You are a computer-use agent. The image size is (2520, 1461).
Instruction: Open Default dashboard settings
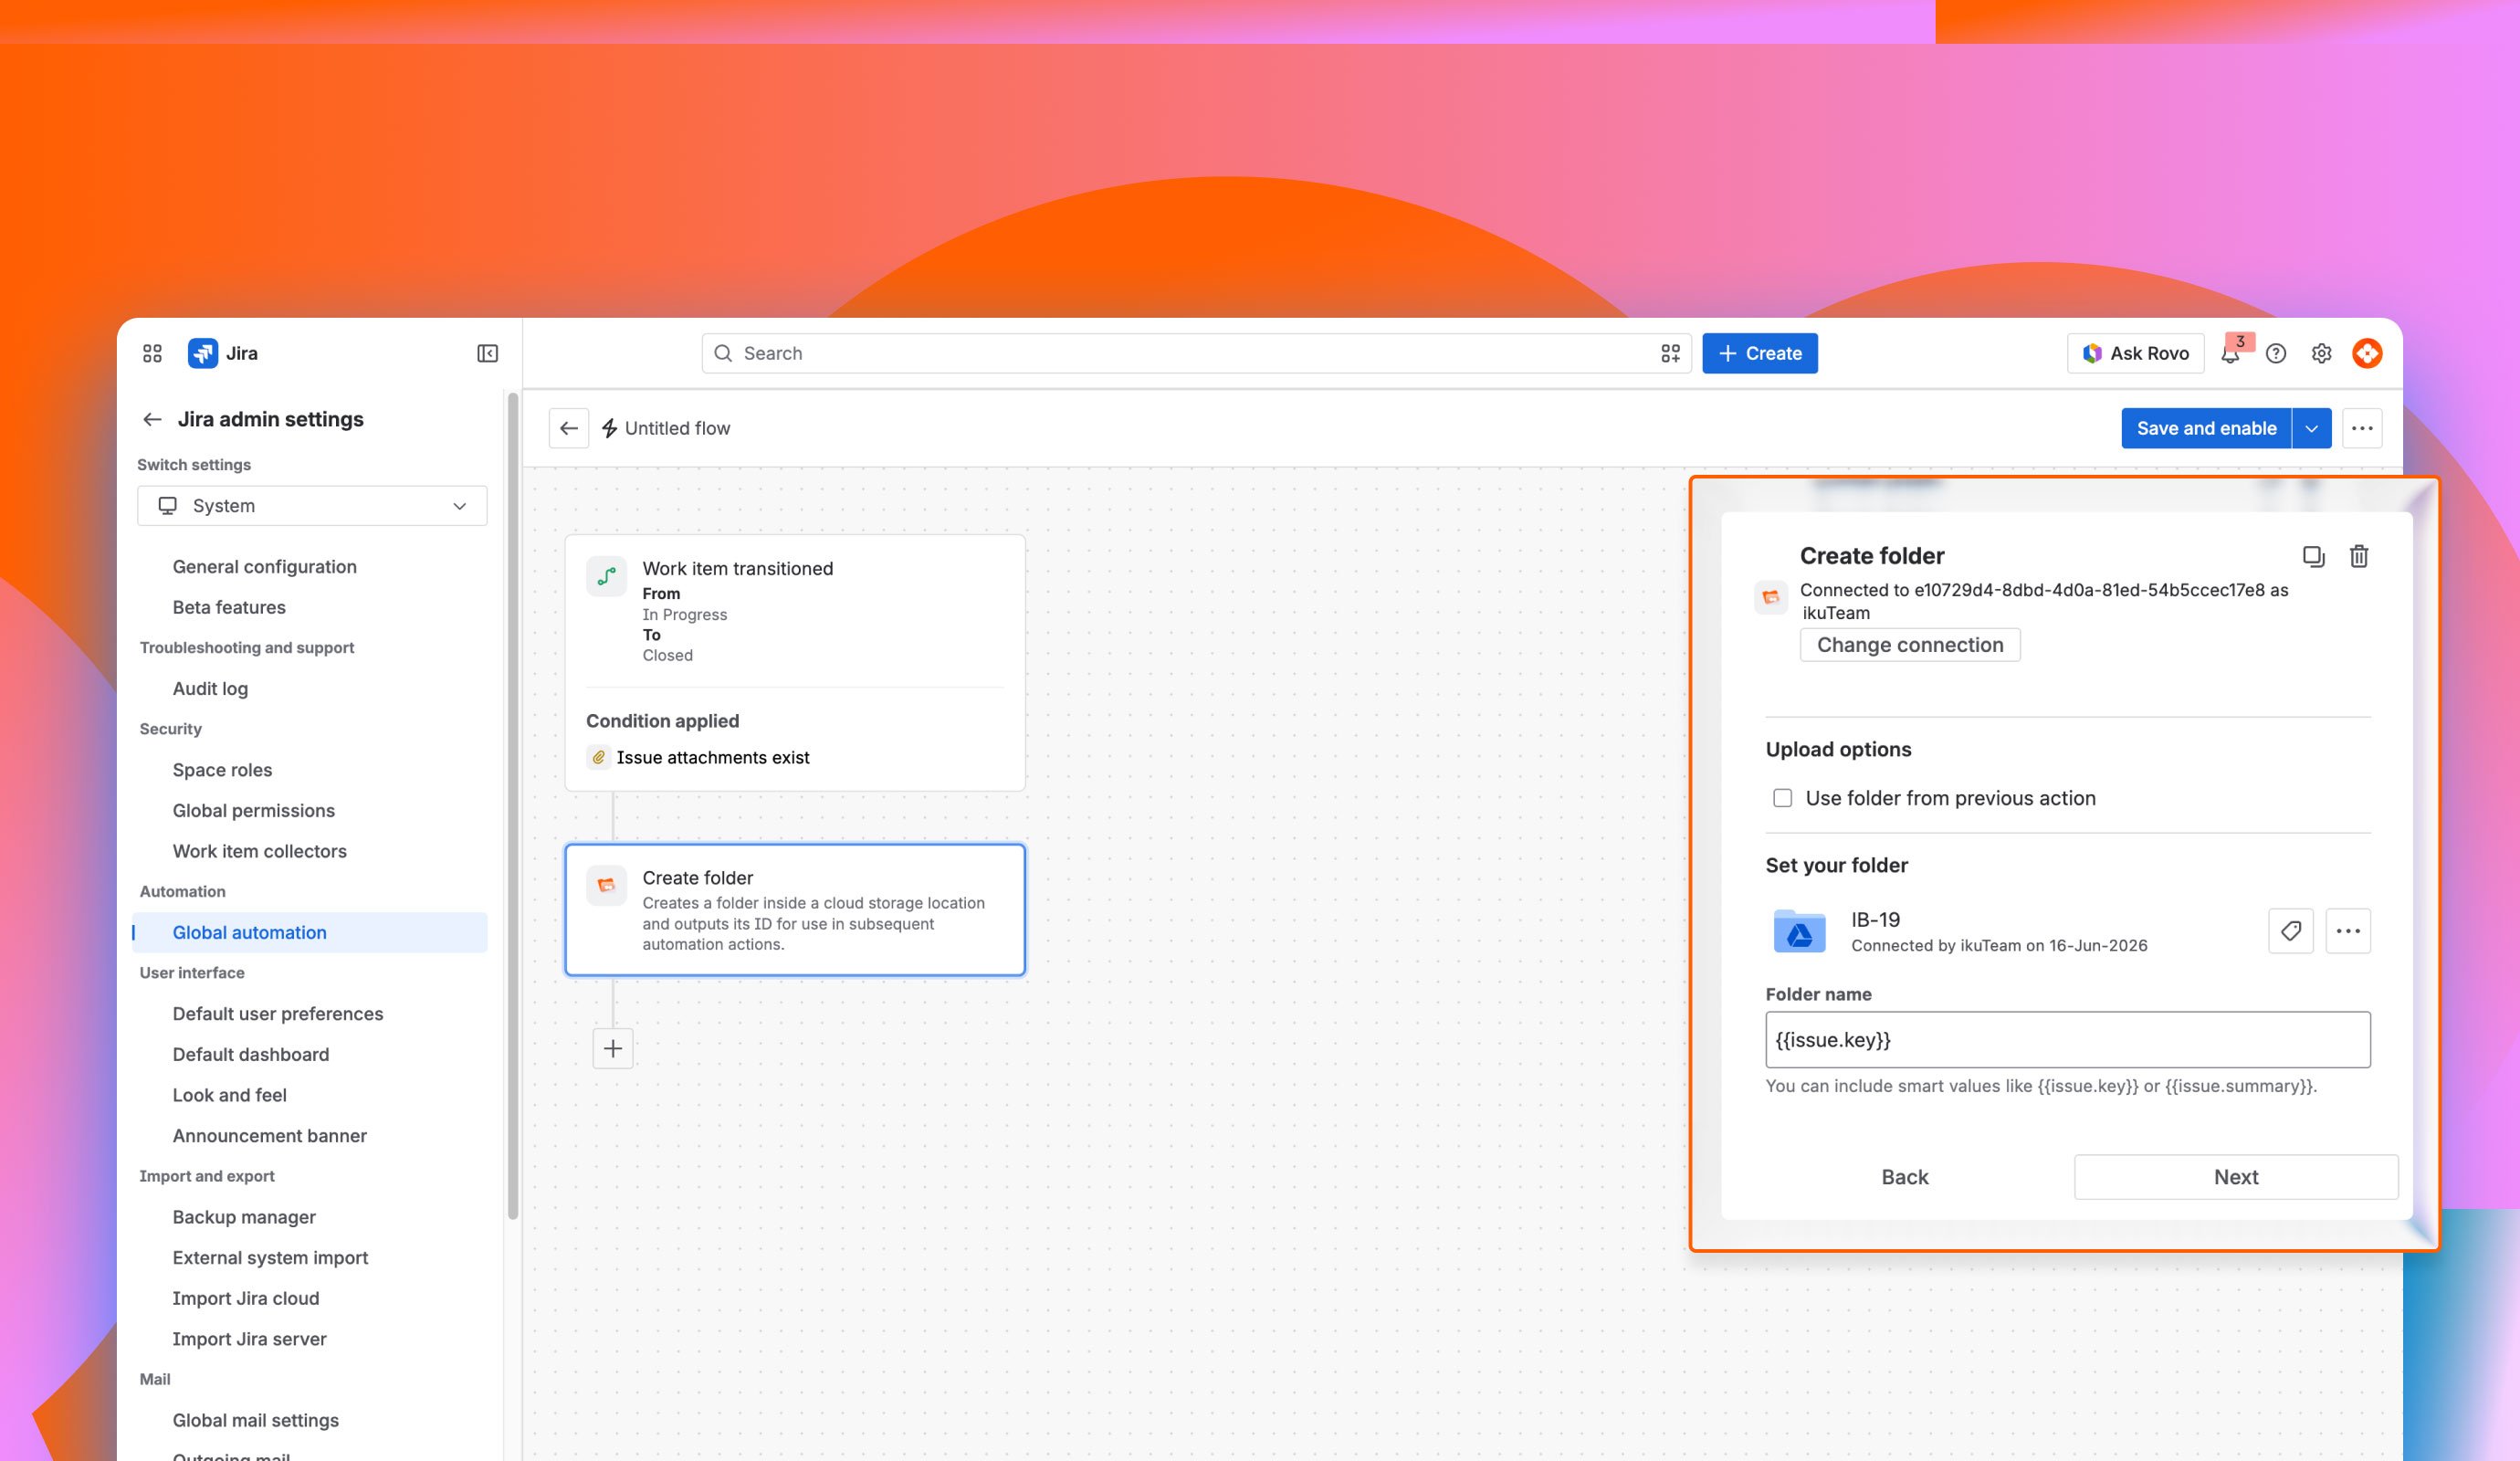point(251,1054)
